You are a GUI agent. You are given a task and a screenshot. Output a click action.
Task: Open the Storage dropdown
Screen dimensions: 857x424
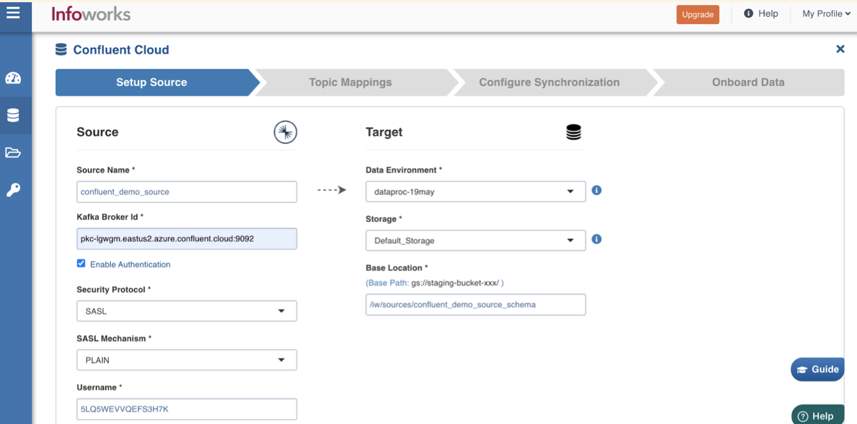476,241
